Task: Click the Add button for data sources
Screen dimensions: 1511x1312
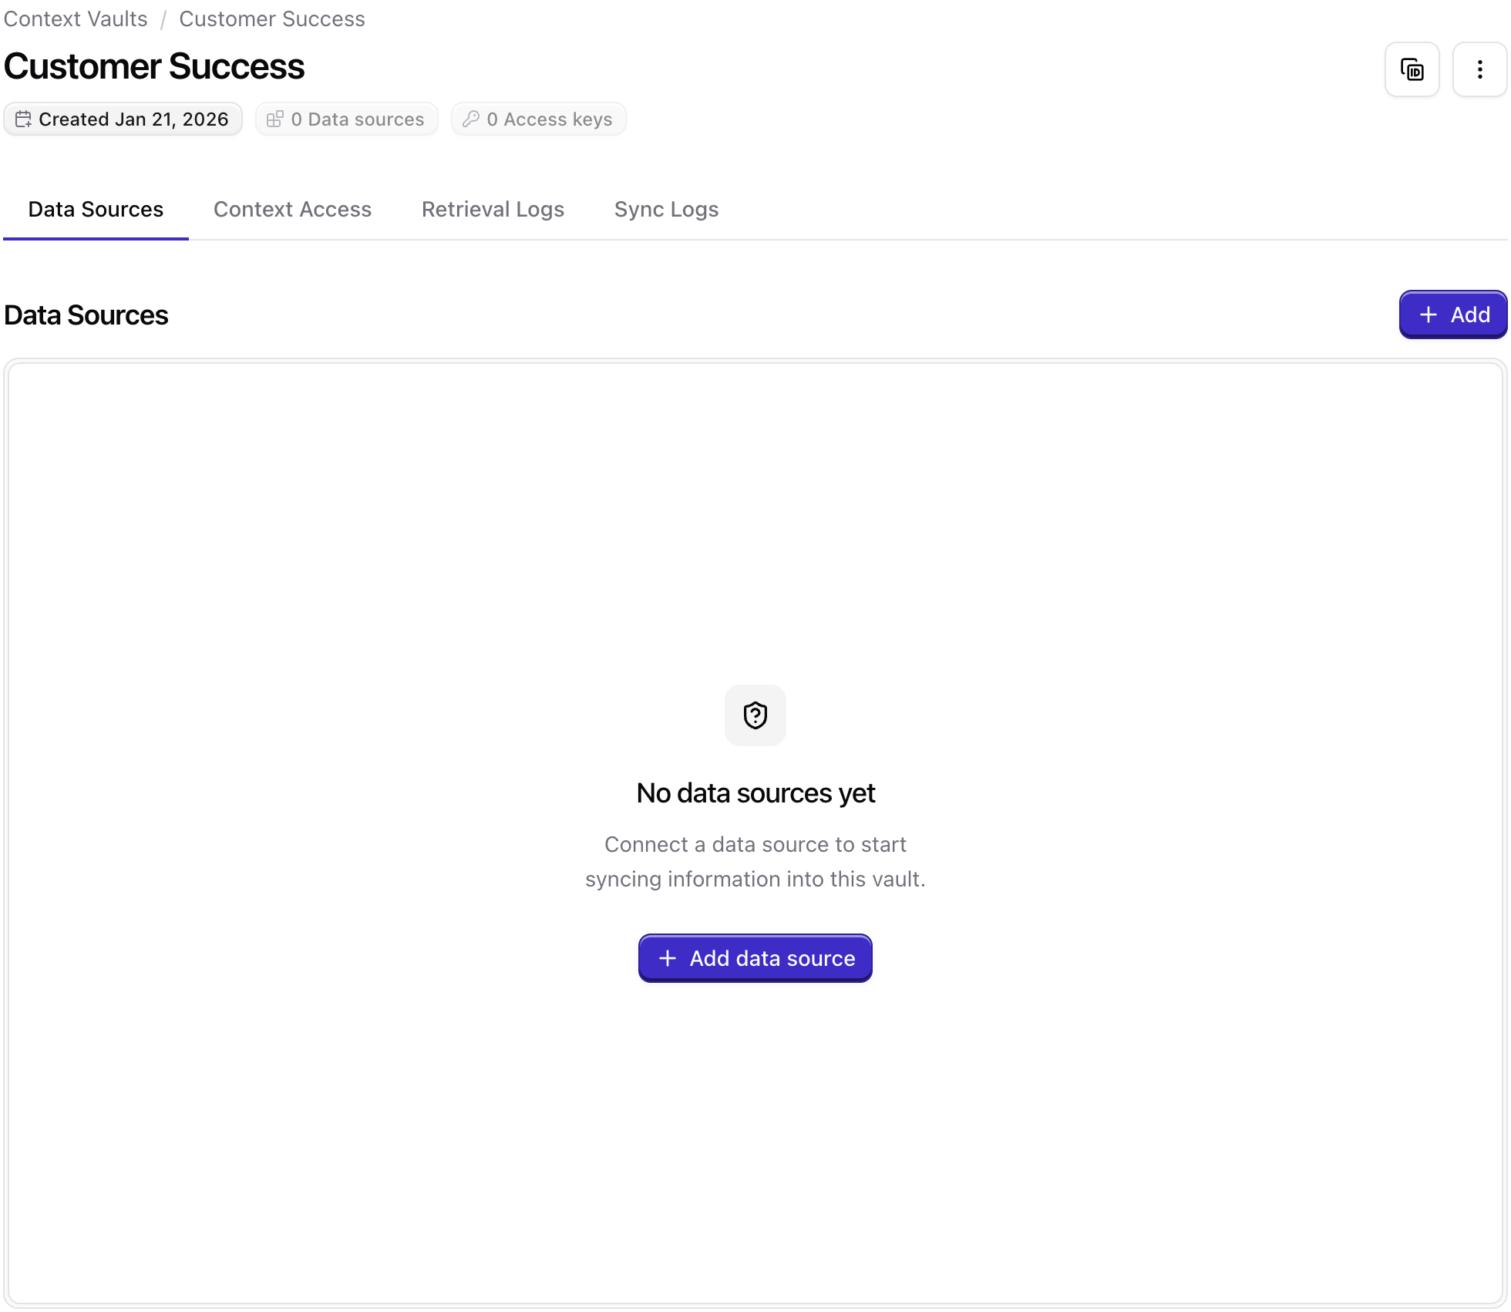Action: [x=1452, y=315]
